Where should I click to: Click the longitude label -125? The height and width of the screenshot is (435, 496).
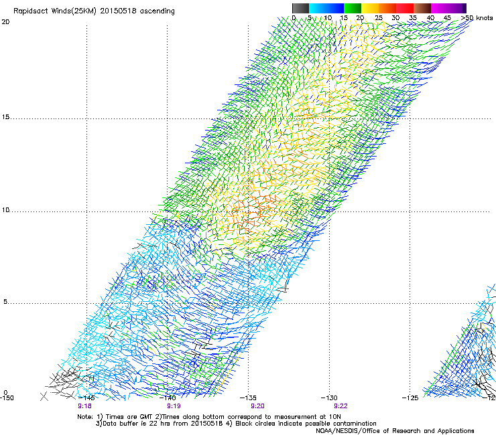410,398
